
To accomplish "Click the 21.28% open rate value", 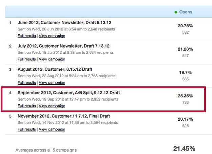I will pos(185,49).
